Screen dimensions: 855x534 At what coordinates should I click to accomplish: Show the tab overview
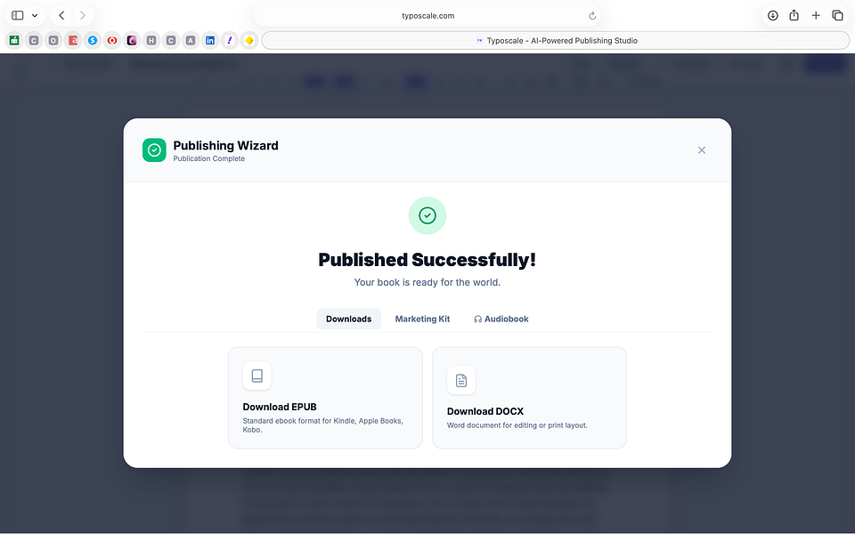click(x=837, y=15)
